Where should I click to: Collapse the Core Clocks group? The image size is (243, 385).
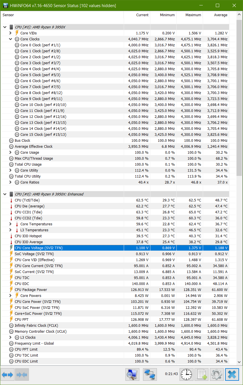click(x=10, y=39)
